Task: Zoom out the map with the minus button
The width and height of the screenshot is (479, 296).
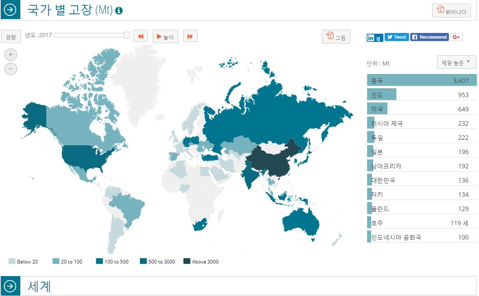Action: [11, 69]
